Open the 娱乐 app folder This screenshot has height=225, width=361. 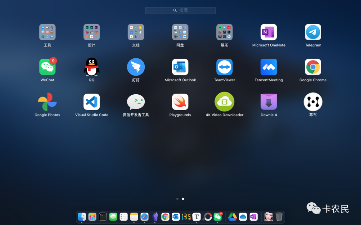tap(224, 32)
